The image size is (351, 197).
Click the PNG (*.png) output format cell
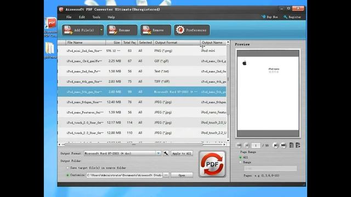(x=163, y=51)
